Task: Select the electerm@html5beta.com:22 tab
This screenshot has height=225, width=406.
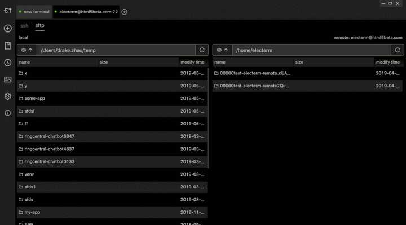Action: point(86,12)
